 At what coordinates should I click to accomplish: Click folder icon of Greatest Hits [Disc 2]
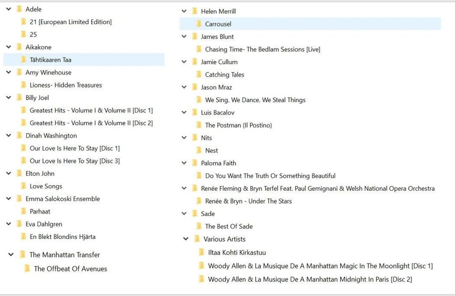pyautogui.click(x=24, y=123)
